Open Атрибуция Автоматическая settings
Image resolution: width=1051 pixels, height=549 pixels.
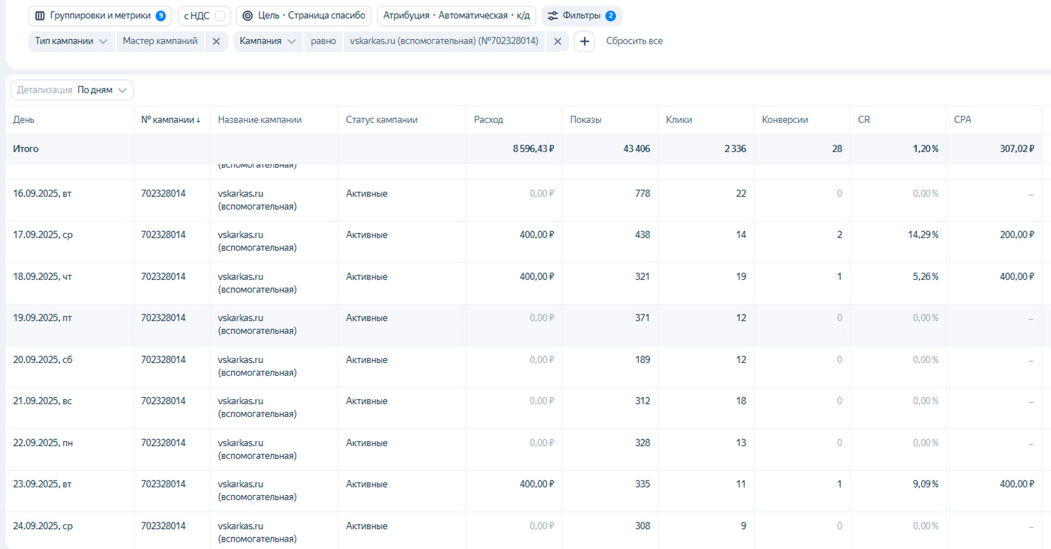[x=456, y=16]
